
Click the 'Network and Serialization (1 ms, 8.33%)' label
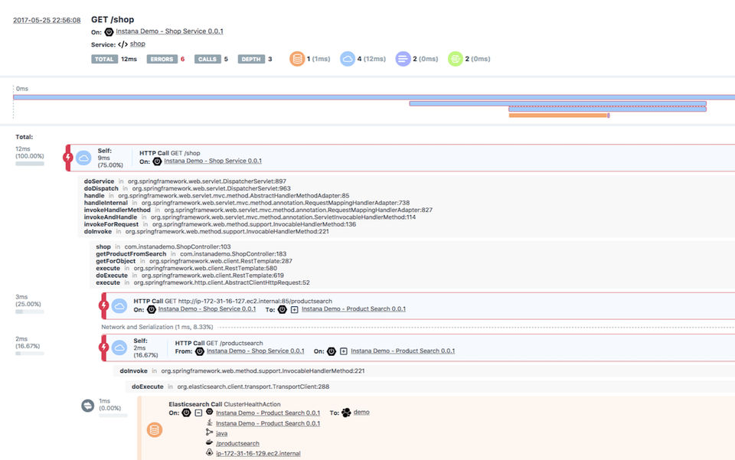click(x=158, y=327)
